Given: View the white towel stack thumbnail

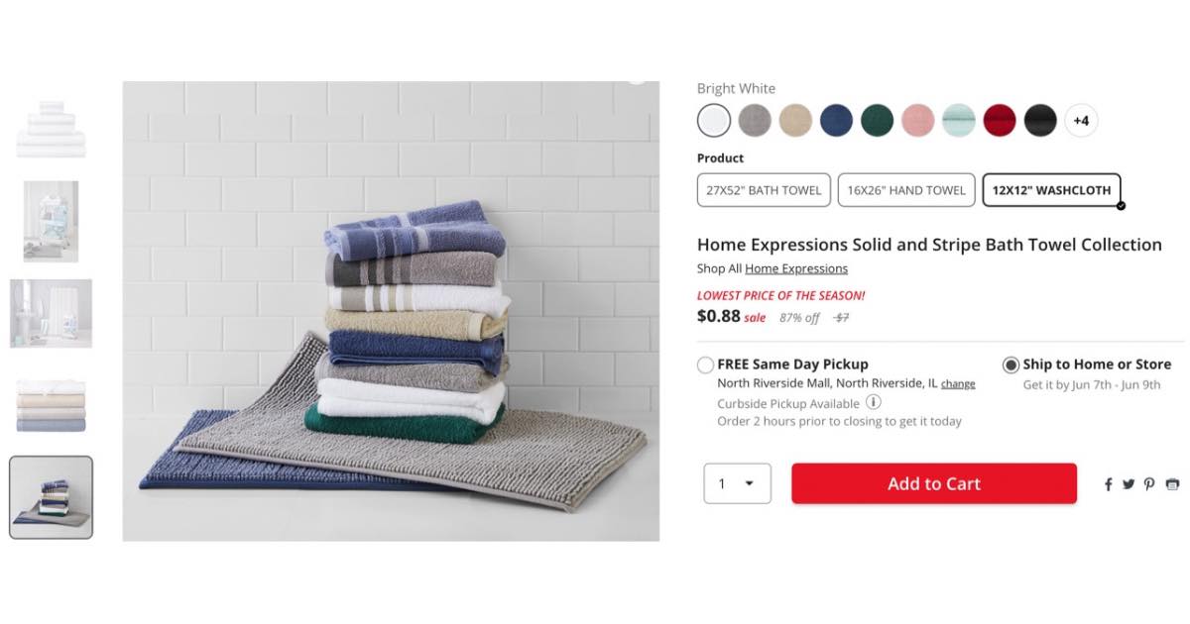Looking at the screenshot, I should tap(51, 129).
